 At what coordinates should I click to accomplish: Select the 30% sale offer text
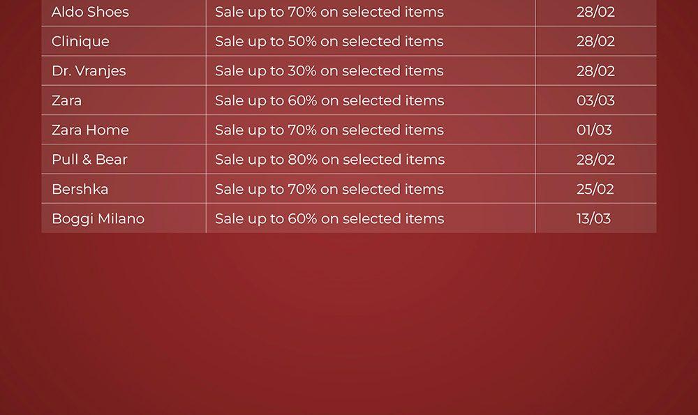329,70
